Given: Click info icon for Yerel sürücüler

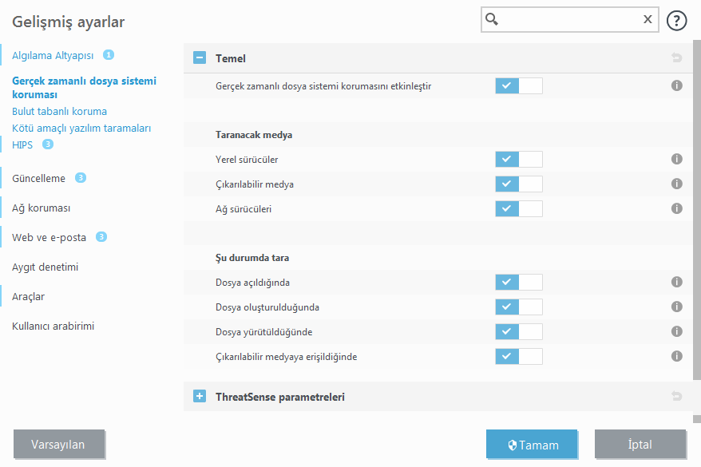Looking at the screenshot, I should tap(677, 160).
